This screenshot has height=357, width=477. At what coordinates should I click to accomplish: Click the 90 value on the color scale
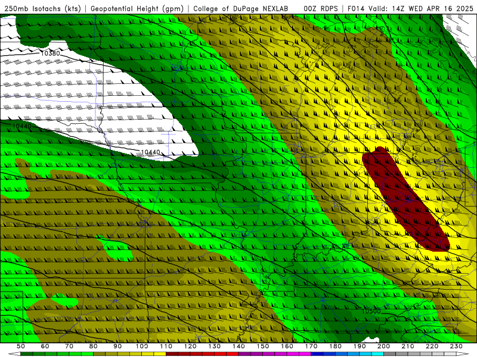pos(117,346)
